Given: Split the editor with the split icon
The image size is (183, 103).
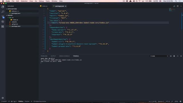Looking at the screenshot, I should [178, 6].
